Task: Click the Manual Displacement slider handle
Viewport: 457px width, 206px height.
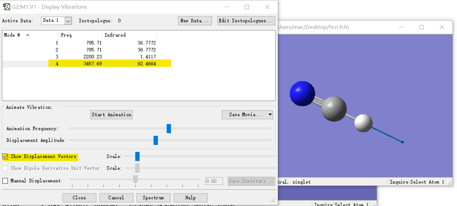Action: (136, 179)
